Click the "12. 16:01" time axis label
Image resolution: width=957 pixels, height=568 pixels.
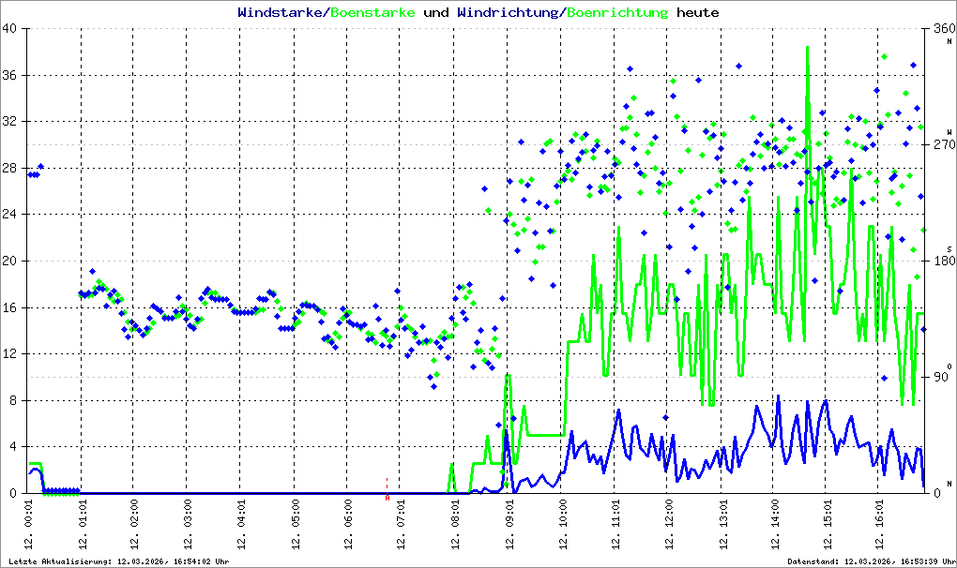pyautogui.click(x=880, y=527)
